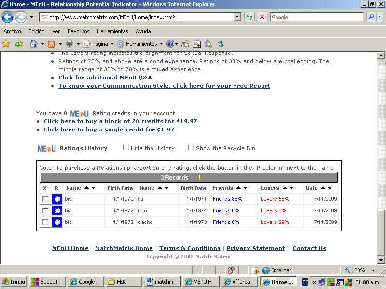Click the popup blocker status bar icon
Viewport: 386px width, 289px height.
pos(255,270)
